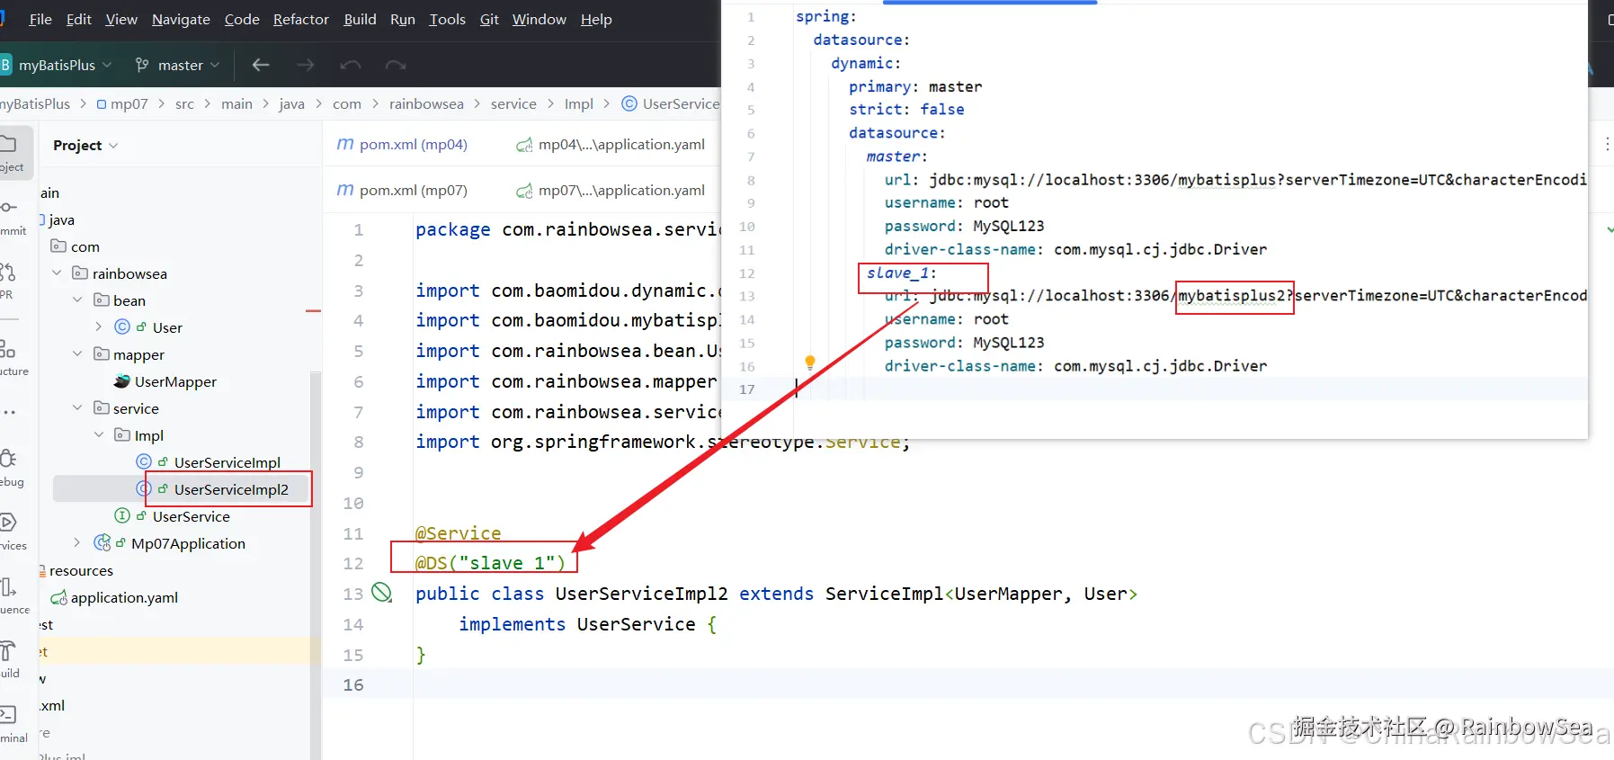Switch to mp04 application.yaml tab

click(611, 144)
